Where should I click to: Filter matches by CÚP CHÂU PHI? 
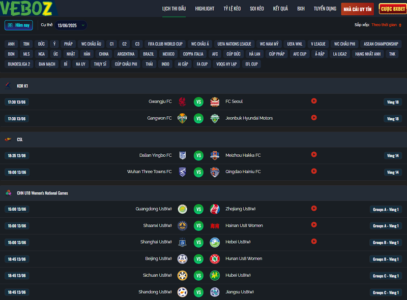point(126,64)
